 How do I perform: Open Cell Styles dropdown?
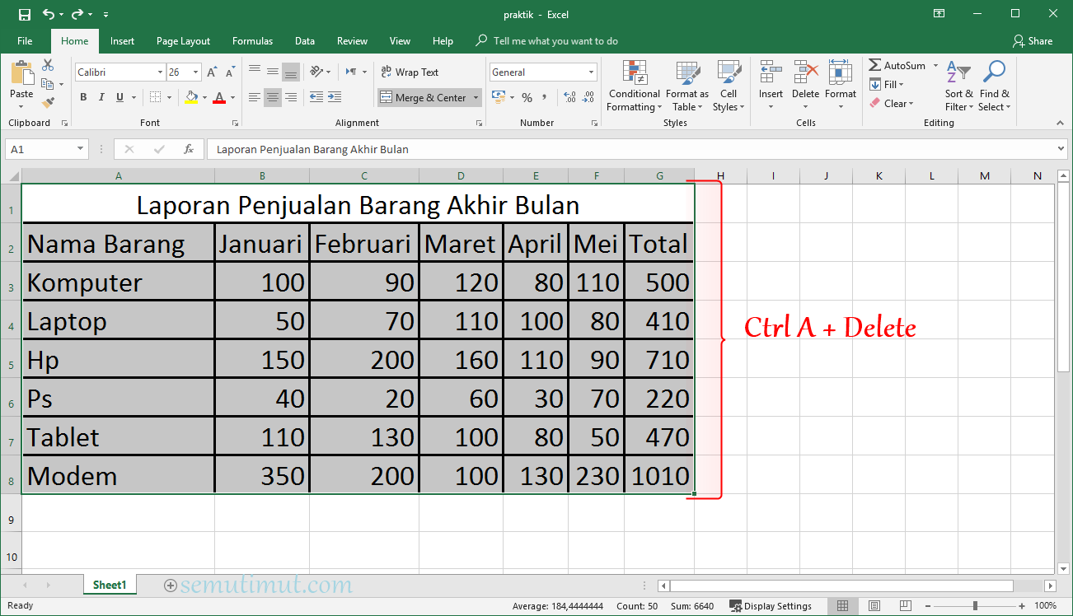pos(728,86)
